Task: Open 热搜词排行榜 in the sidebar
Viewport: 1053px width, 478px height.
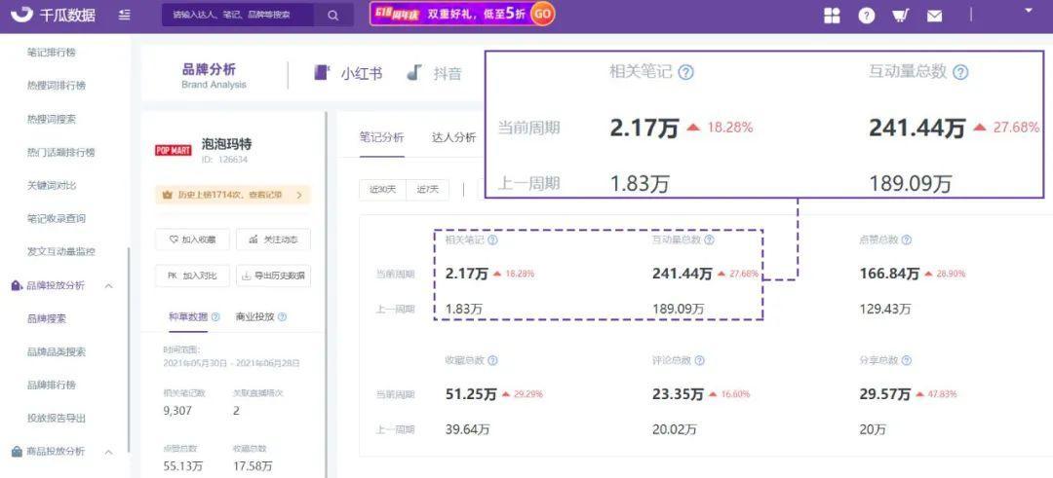Action: (57, 85)
